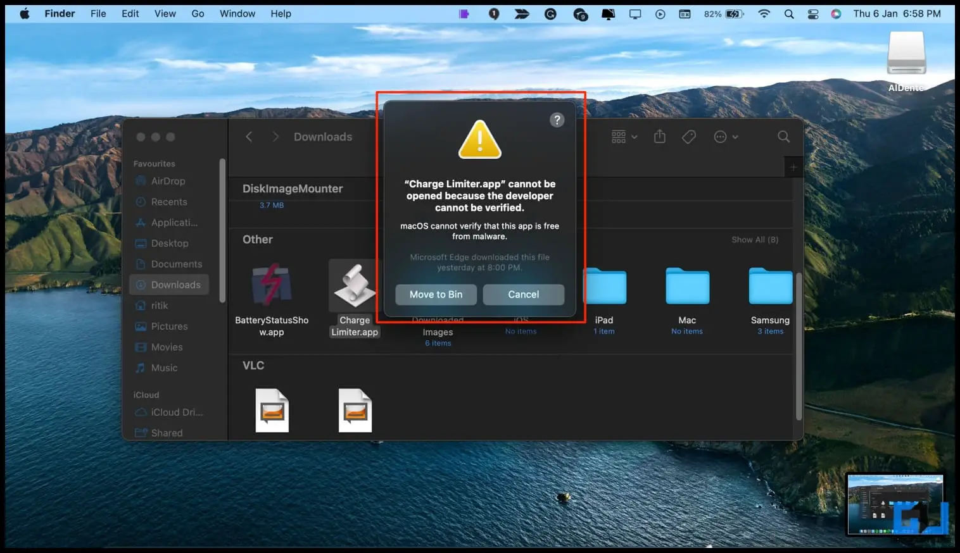960x553 pixels.
Task: Select Downloads in sidebar
Action: pyautogui.click(x=168, y=285)
